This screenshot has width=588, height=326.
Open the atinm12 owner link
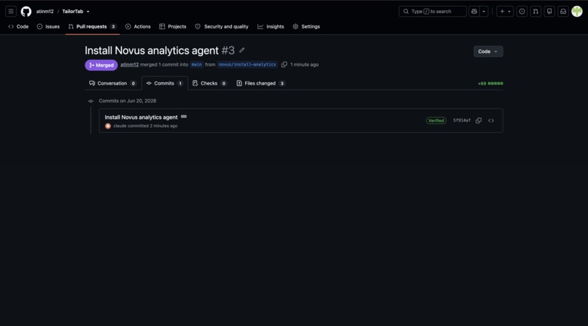[45, 11]
